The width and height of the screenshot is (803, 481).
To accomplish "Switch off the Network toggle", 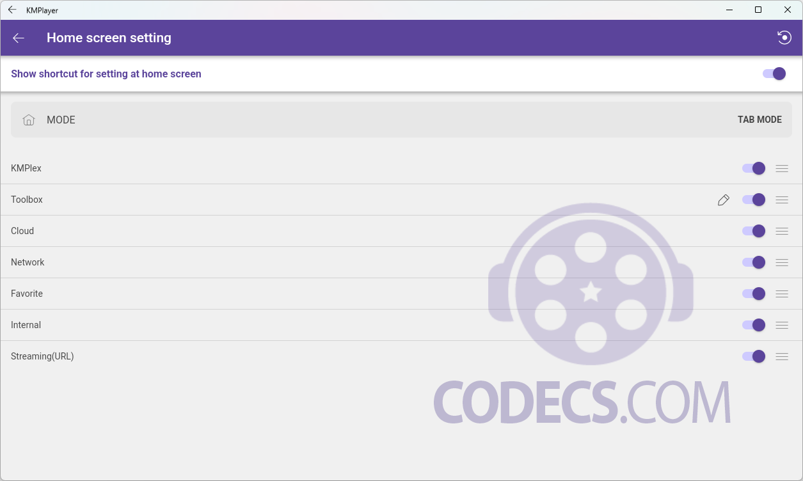I will tap(754, 262).
